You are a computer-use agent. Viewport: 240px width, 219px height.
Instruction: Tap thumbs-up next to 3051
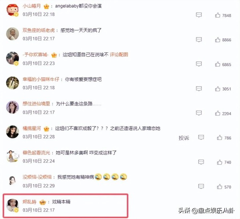(218, 89)
